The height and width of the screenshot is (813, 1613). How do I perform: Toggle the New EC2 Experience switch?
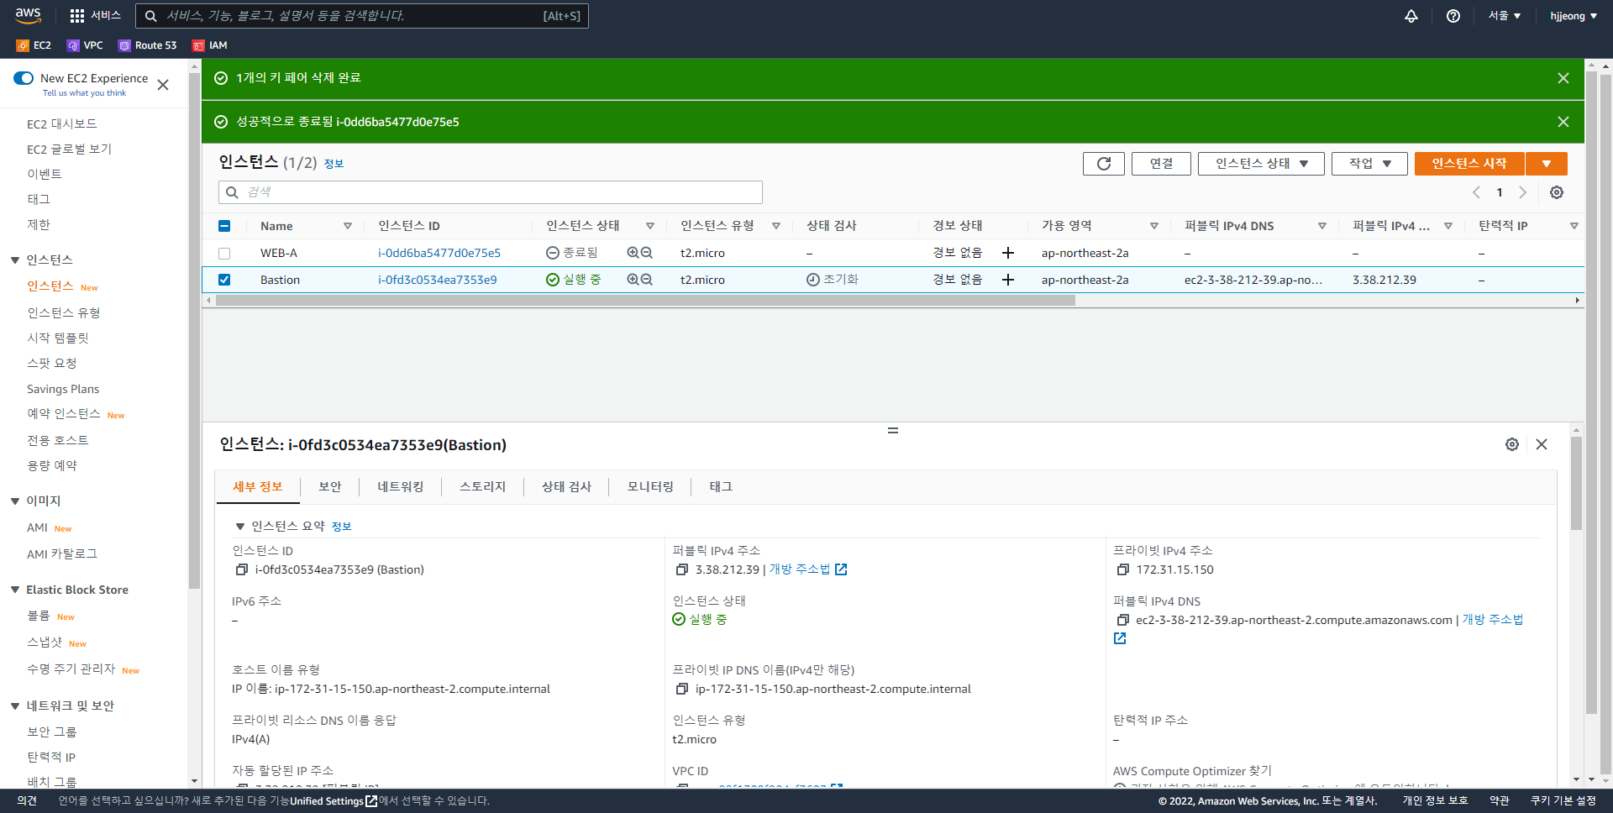(24, 78)
